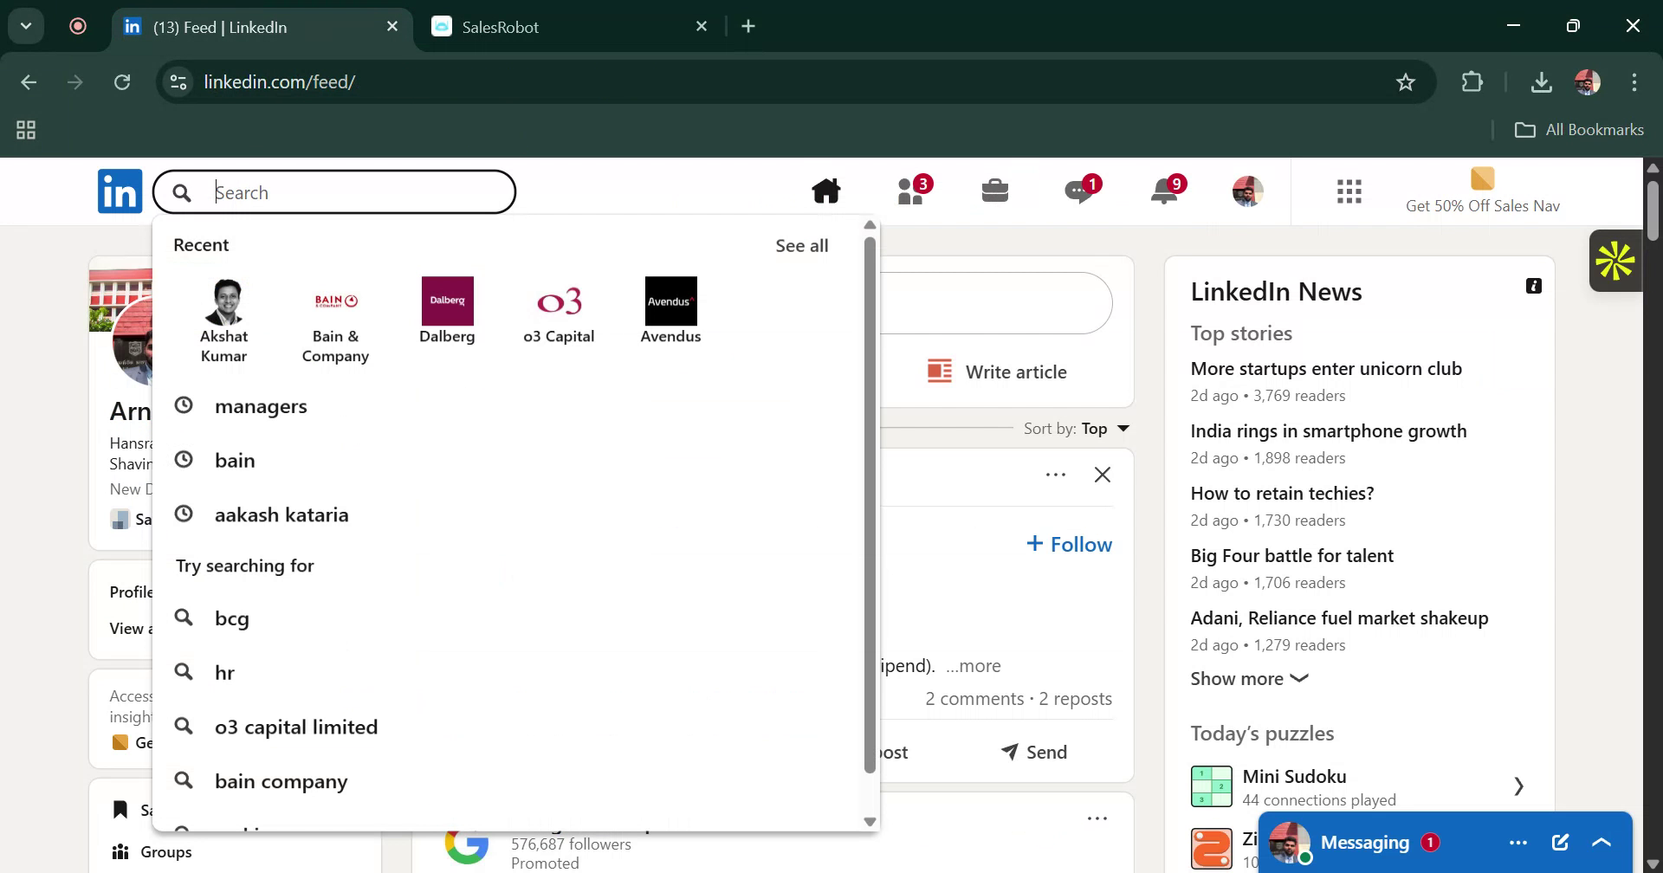Select the Groups menu item in sidebar

[166, 851]
